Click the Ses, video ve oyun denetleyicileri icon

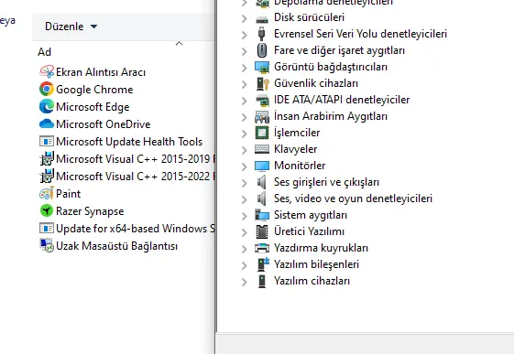pyautogui.click(x=262, y=198)
